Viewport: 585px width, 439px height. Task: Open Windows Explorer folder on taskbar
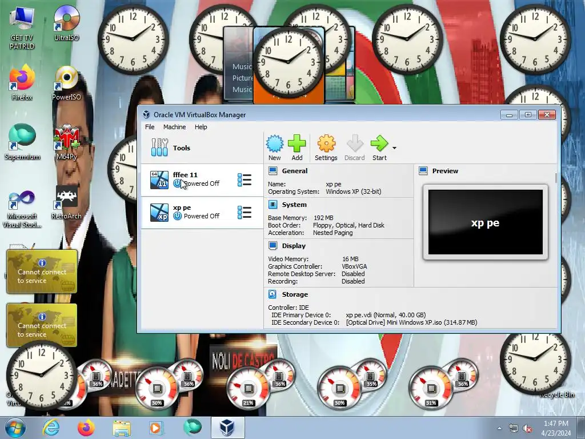click(x=122, y=428)
